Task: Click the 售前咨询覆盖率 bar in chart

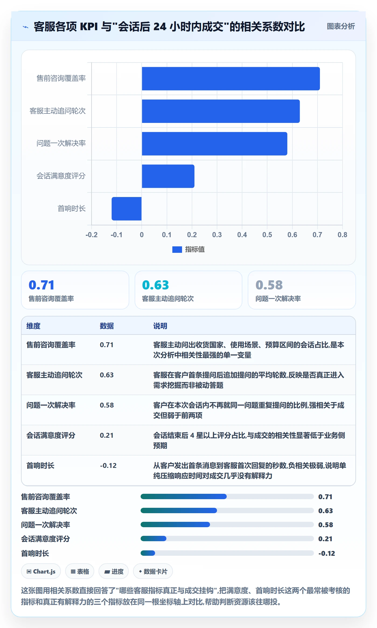Action: [x=231, y=79]
